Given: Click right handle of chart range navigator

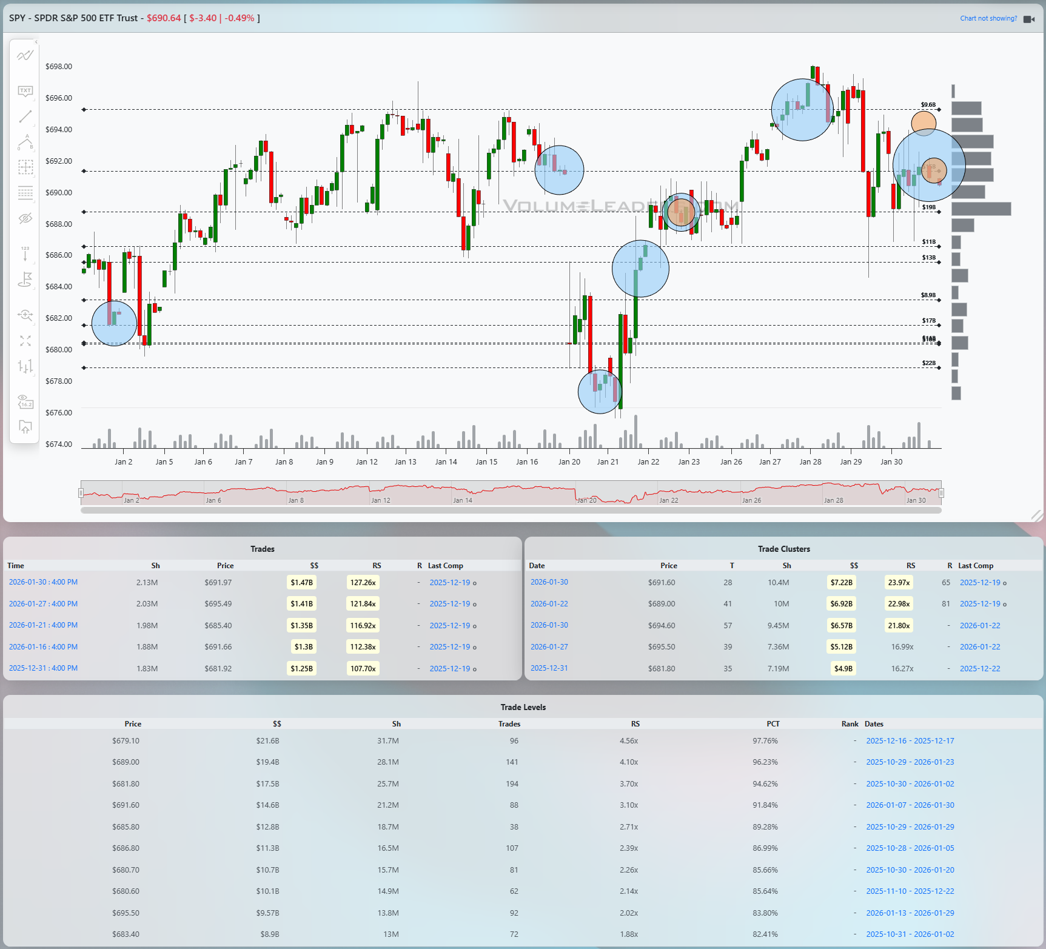Looking at the screenshot, I should point(941,493).
